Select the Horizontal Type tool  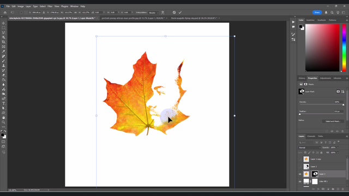pos(4,103)
